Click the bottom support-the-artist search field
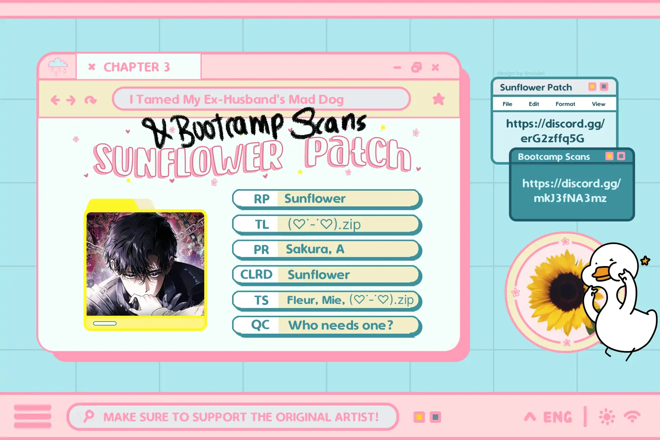The image size is (660, 440). (232, 417)
